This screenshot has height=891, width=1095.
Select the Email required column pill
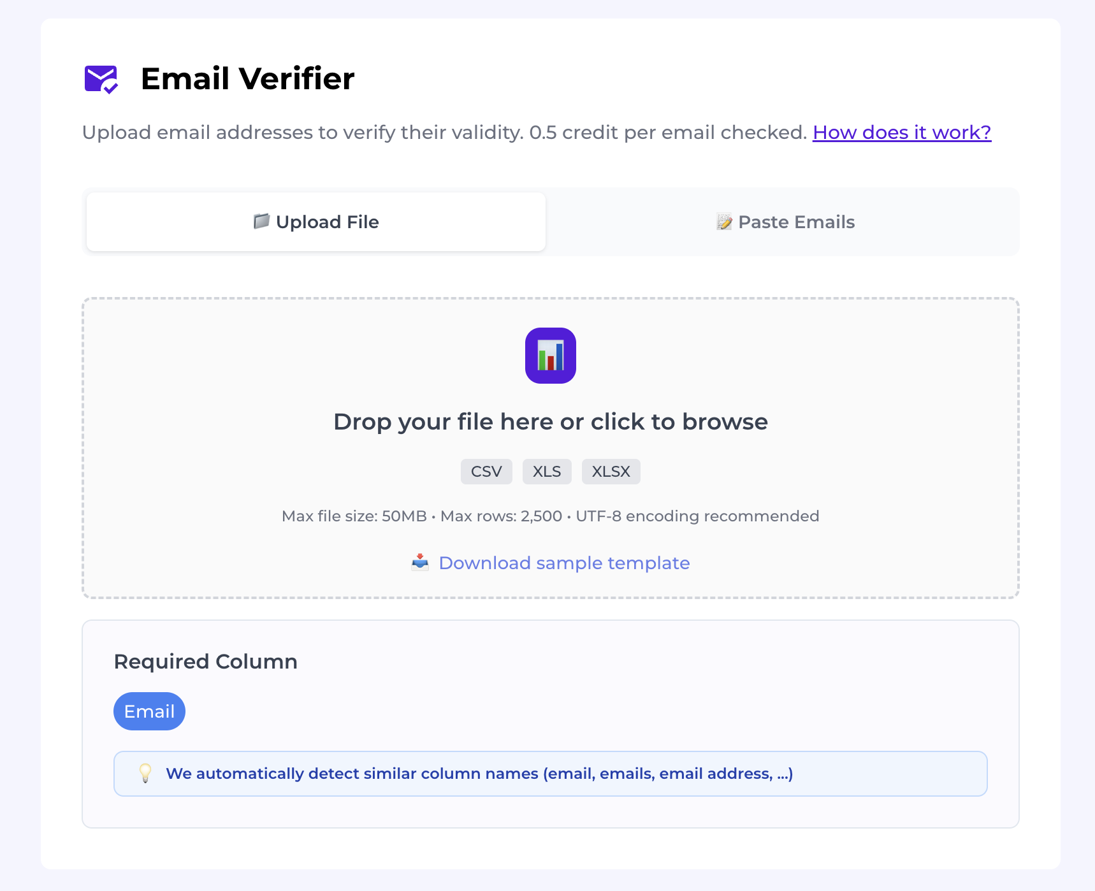149,711
